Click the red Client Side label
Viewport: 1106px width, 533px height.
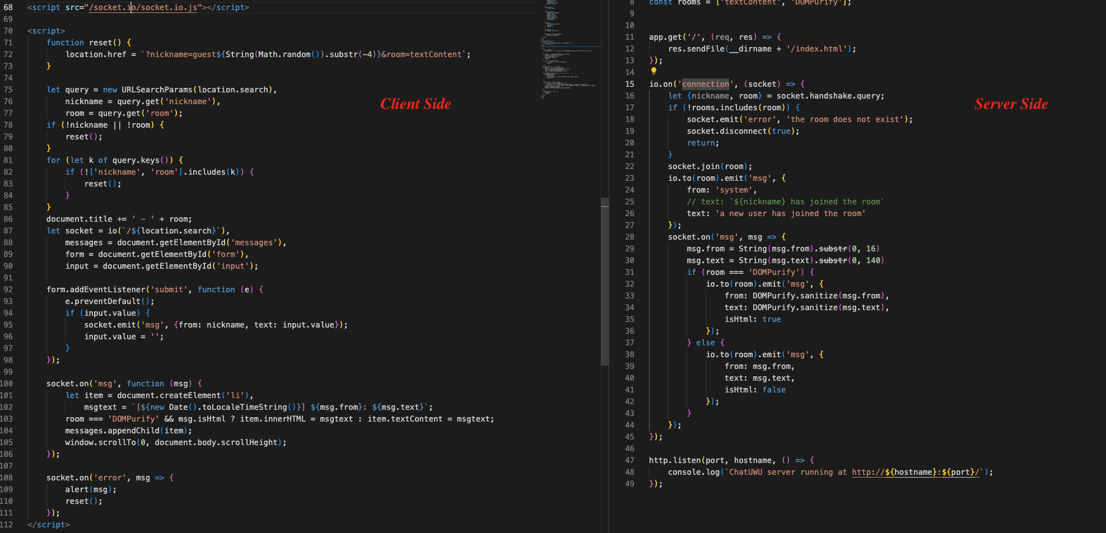coord(415,104)
